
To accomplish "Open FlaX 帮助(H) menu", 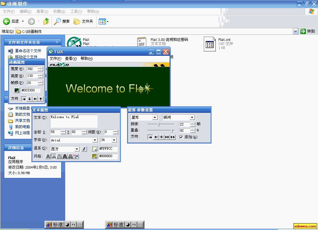I will pos(87,59).
